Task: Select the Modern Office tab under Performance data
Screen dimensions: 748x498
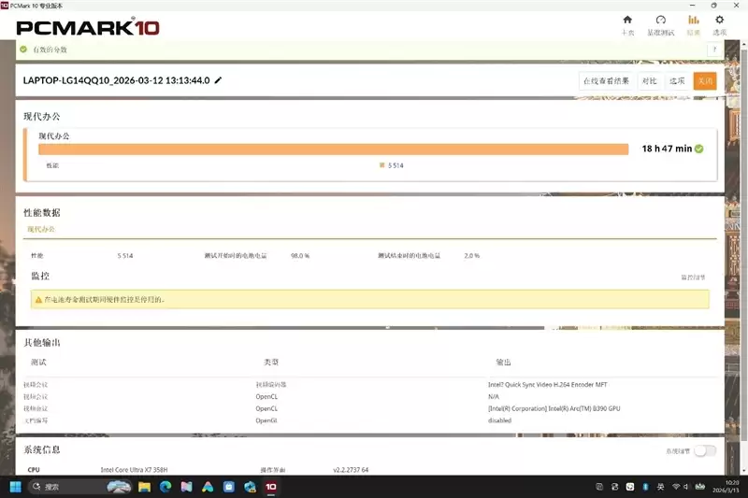Action: (41, 229)
